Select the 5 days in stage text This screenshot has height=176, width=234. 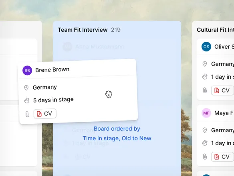point(53,100)
